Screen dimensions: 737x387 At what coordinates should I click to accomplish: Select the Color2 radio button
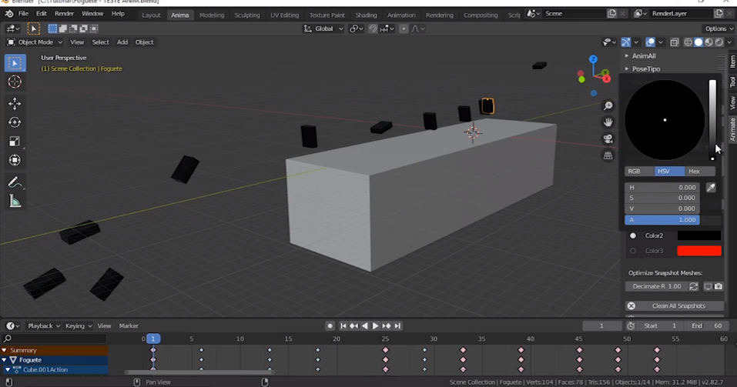coord(633,235)
